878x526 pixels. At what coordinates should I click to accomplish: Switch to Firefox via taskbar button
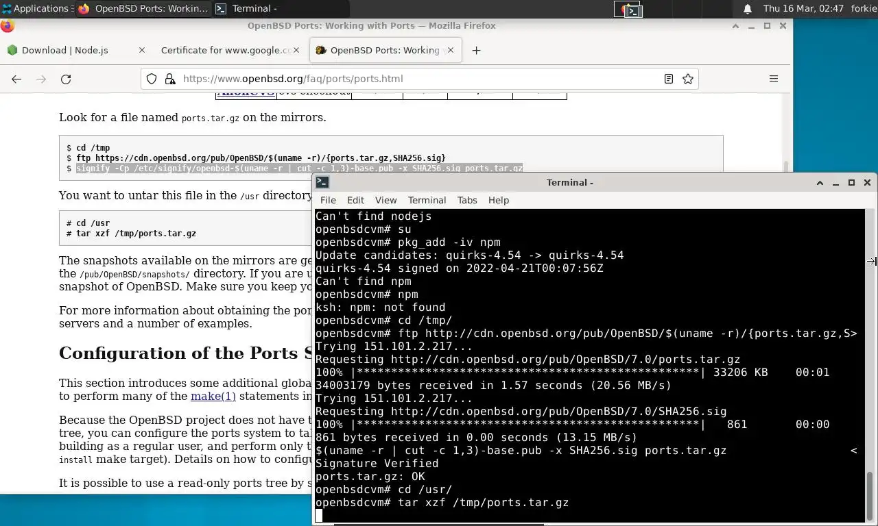(143, 8)
